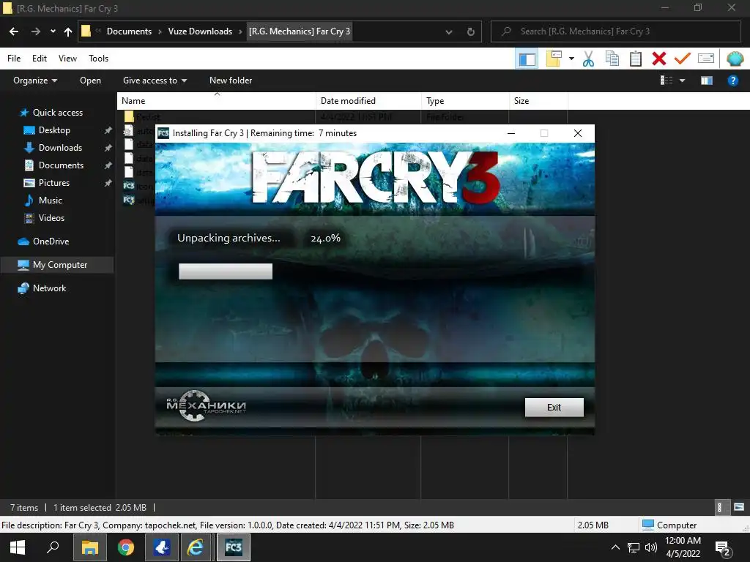Close the Far Cry 3 installer window
This screenshot has height=562, width=750.
click(x=578, y=133)
